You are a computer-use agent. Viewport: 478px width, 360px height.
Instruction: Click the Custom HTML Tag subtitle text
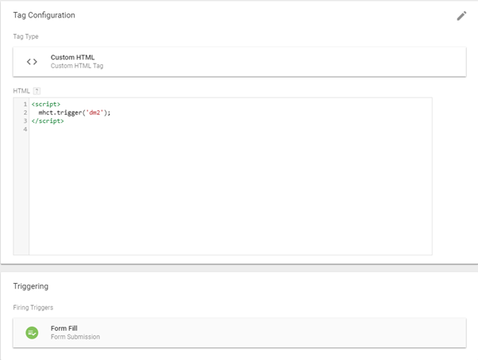(x=77, y=66)
